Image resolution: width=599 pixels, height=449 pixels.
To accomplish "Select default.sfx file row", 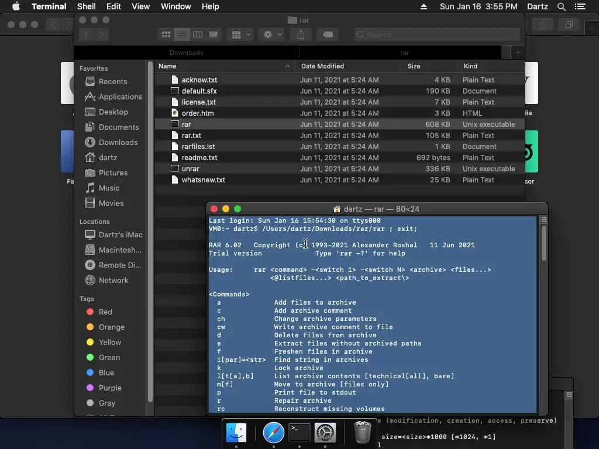I will 340,91.
